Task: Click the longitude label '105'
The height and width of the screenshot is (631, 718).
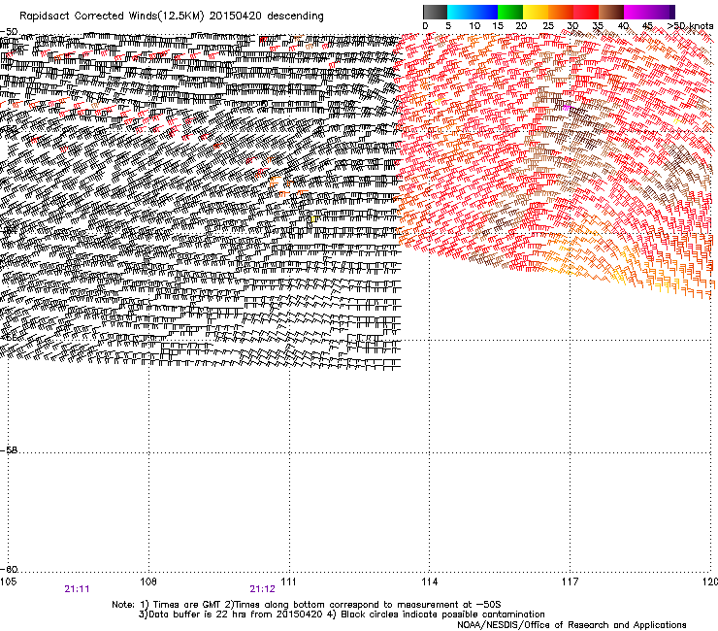Action: [8, 581]
